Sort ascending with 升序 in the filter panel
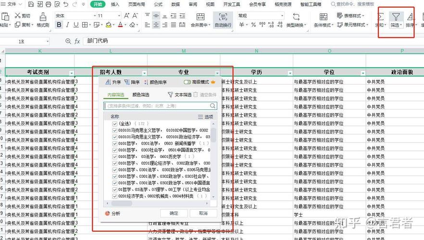This screenshot has width=424, height=240. [113, 82]
